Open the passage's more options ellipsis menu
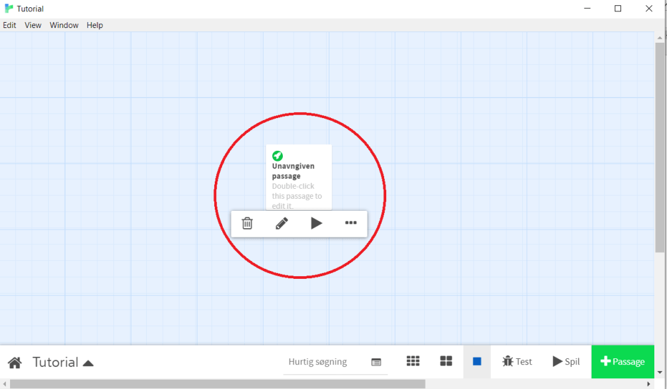Screen dimensions: 667x389 click(351, 224)
